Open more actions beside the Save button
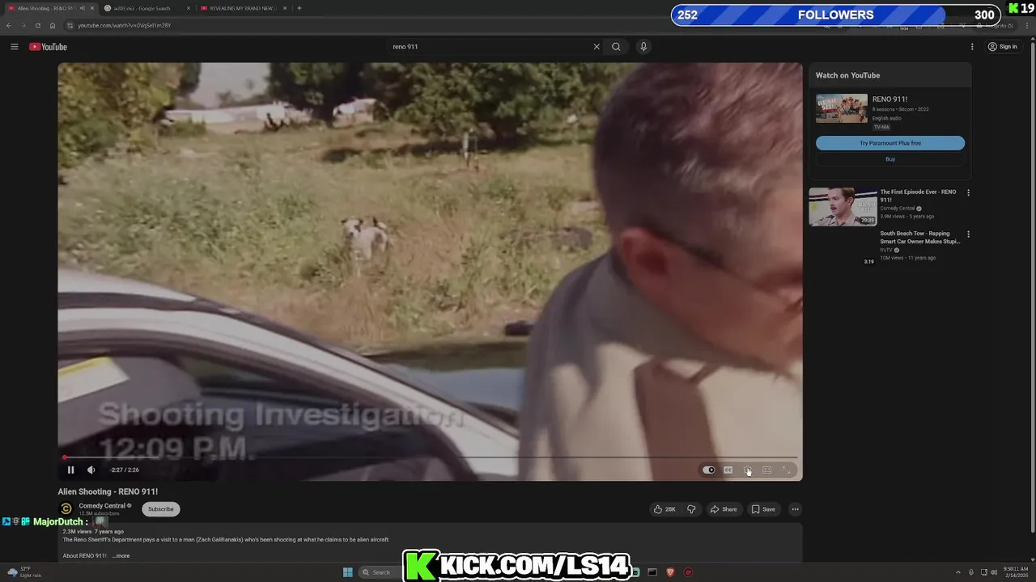This screenshot has width=1036, height=582. tap(795, 509)
